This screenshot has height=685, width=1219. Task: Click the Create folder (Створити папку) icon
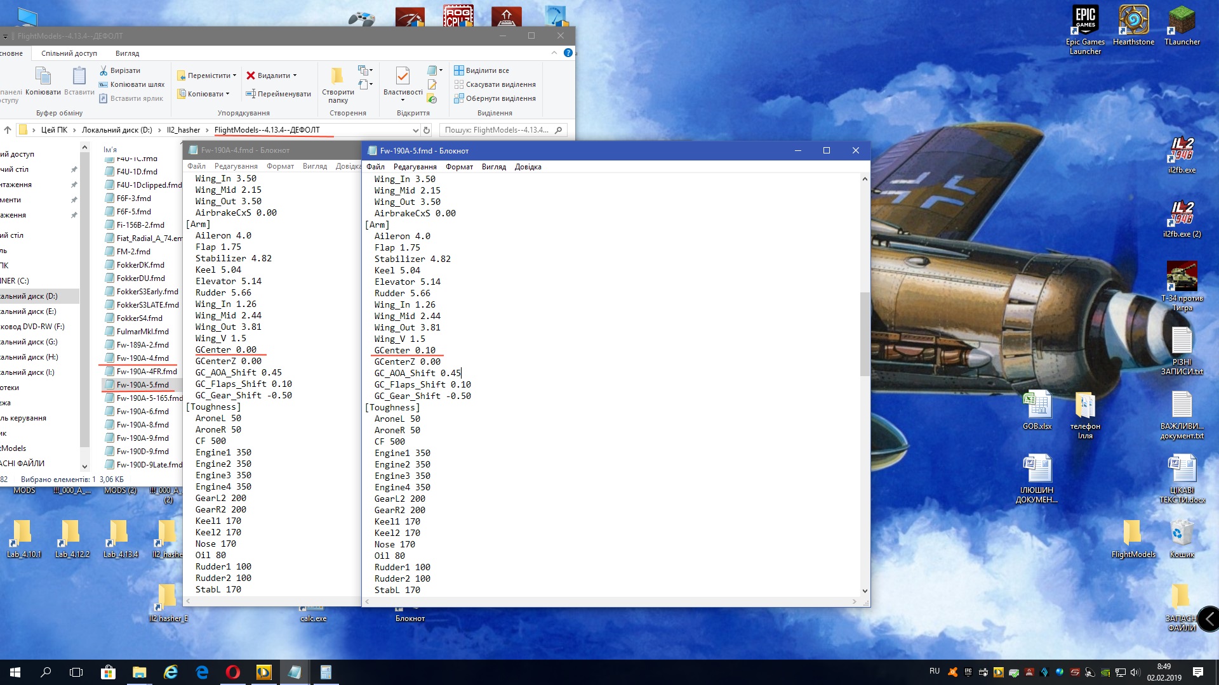coord(337,77)
